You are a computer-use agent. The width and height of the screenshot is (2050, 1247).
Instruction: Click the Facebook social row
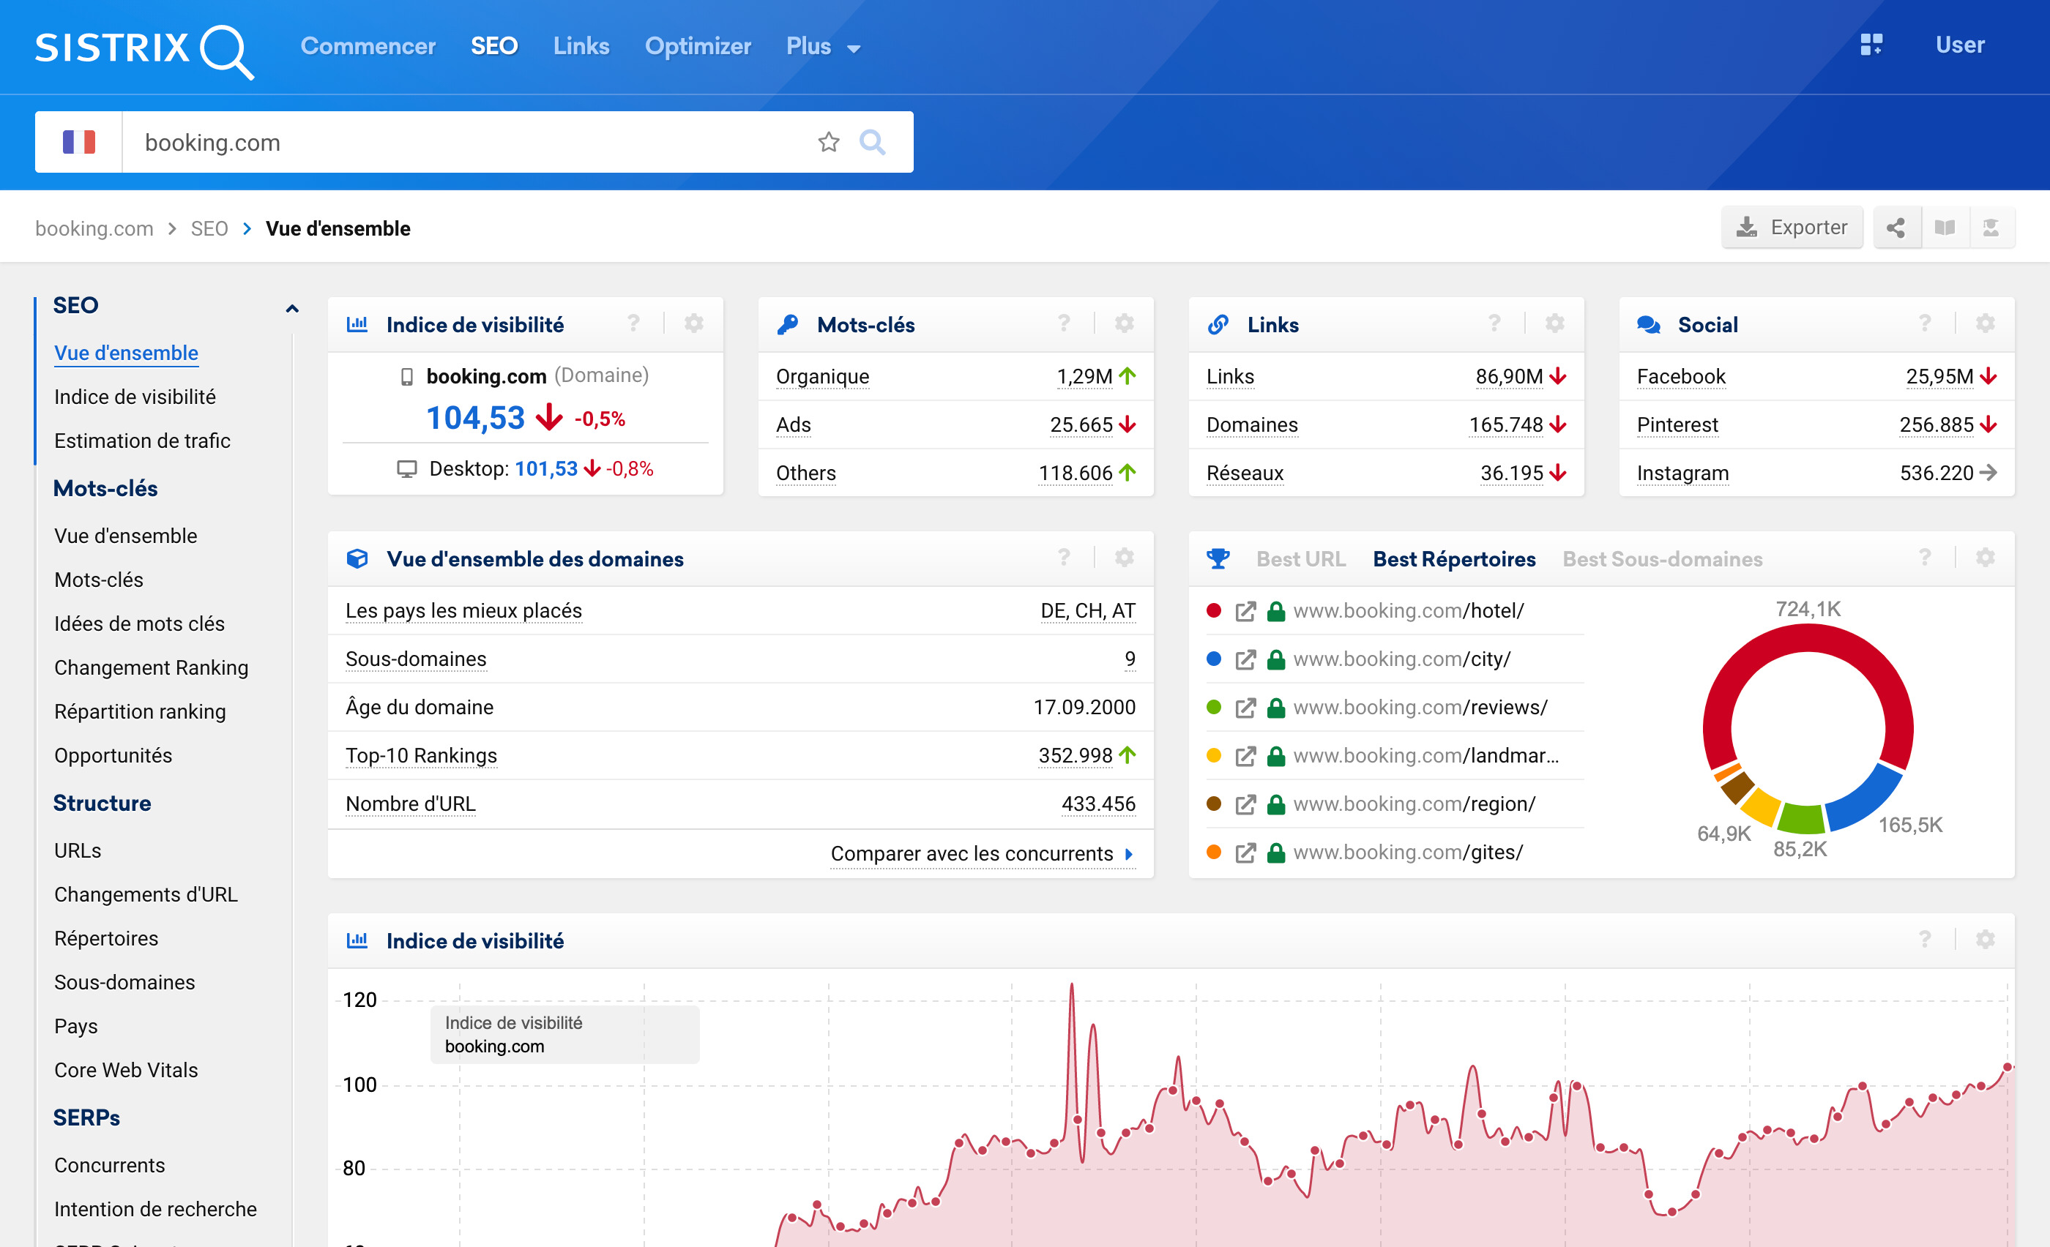1816,377
